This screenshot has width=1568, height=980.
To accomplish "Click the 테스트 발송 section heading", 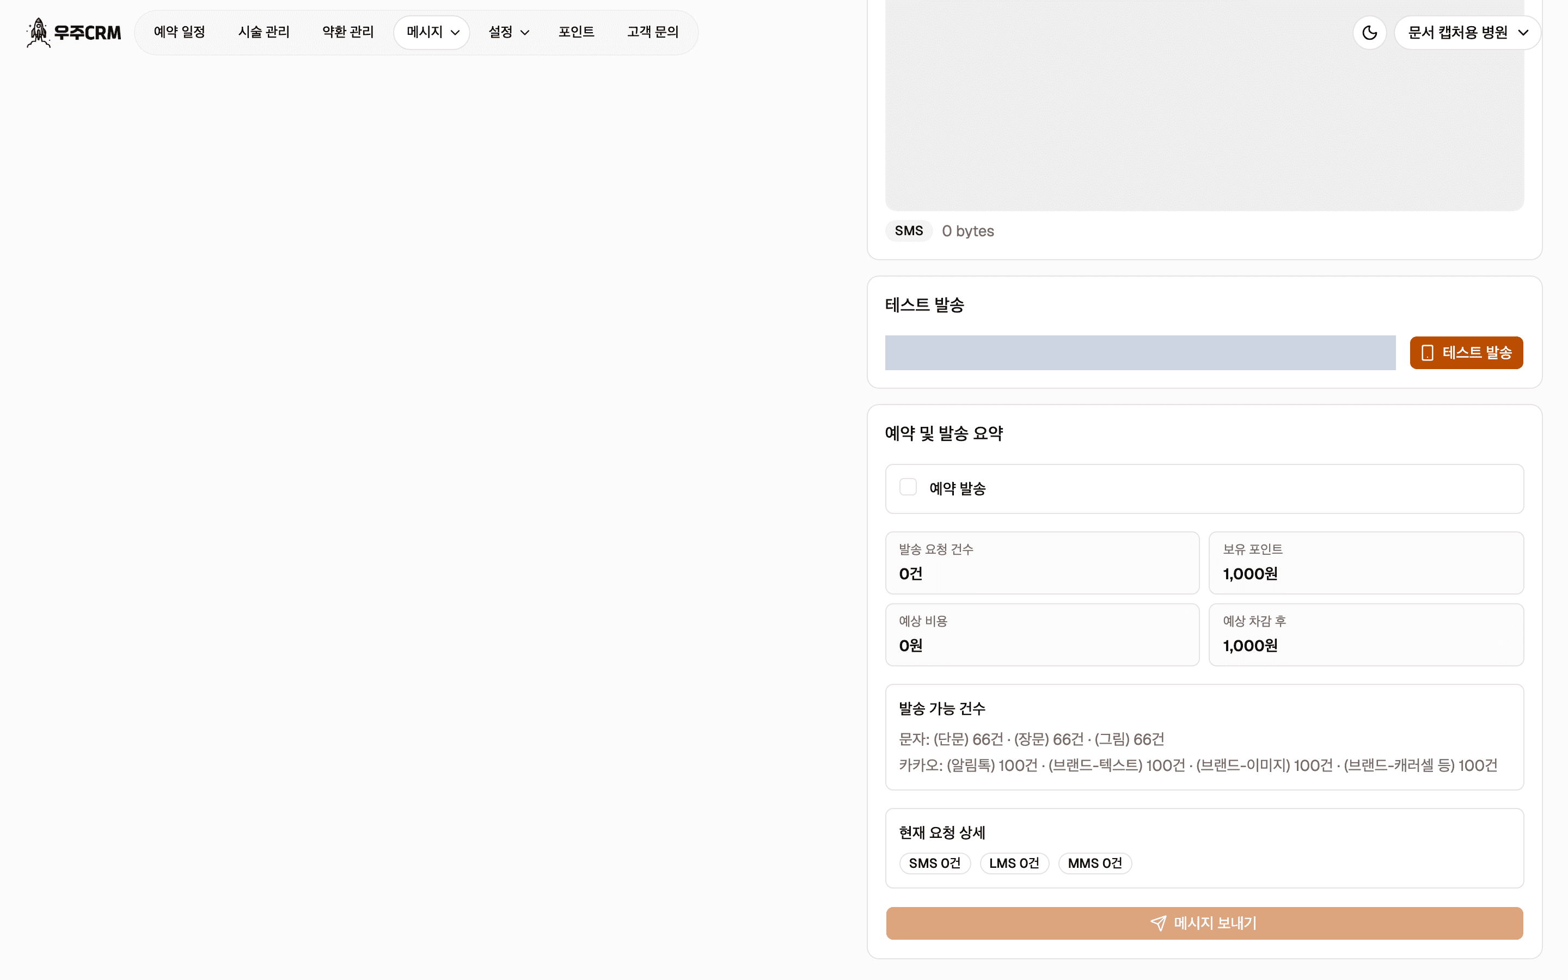I will (x=924, y=305).
